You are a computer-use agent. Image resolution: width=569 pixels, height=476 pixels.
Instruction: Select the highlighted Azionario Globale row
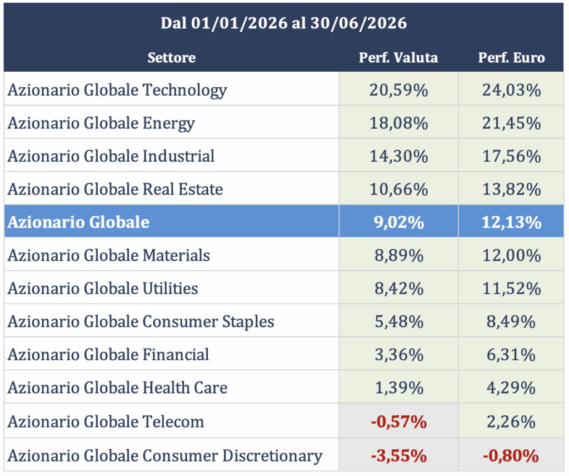(x=284, y=221)
